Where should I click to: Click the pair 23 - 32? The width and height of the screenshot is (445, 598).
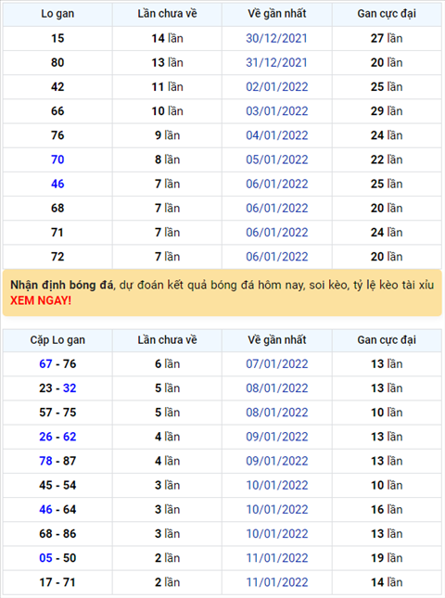57,388
